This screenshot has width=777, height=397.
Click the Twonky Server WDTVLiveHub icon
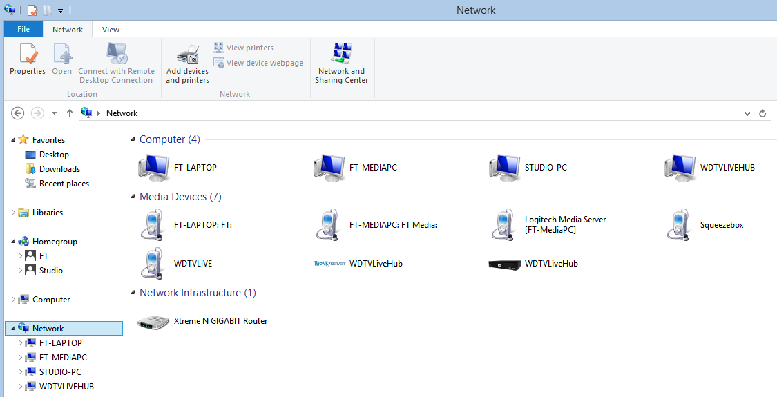(x=329, y=264)
